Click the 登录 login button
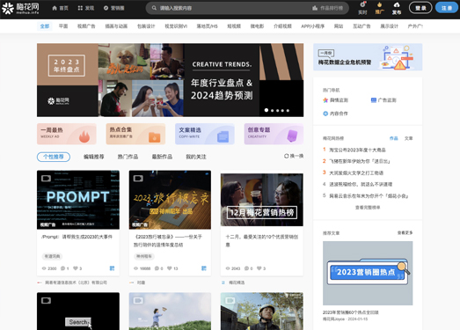Image resolution: width=460 pixels, height=330 pixels. pyautogui.click(x=420, y=8)
